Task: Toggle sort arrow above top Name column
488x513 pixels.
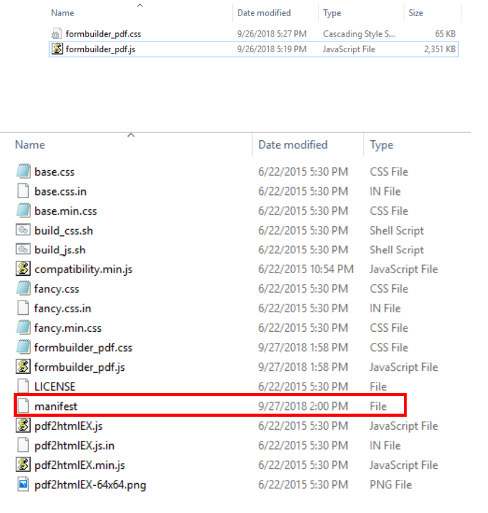Action: pyautogui.click(x=140, y=5)
